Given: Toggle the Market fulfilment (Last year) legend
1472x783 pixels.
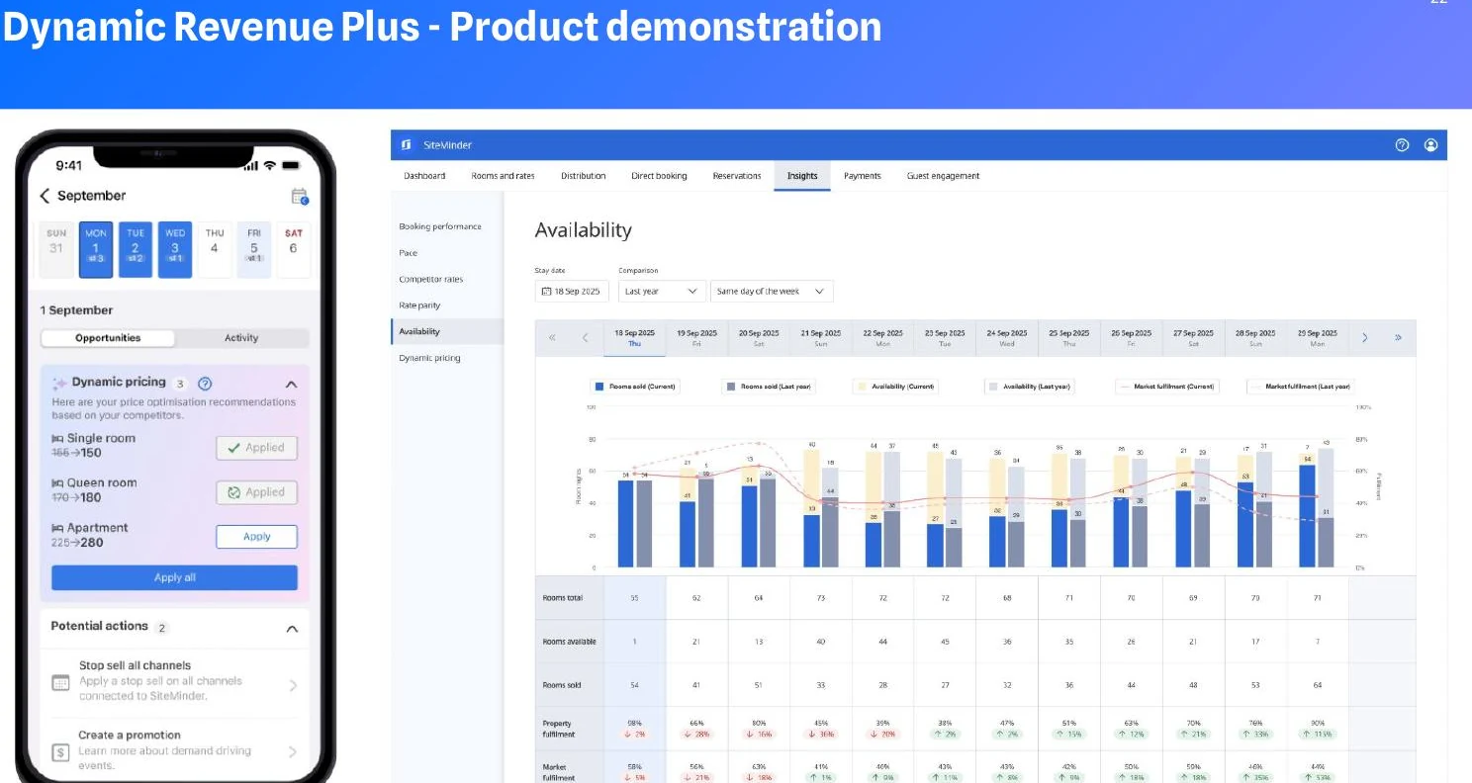Looking at the screenshot, I should pos(1300,387).
